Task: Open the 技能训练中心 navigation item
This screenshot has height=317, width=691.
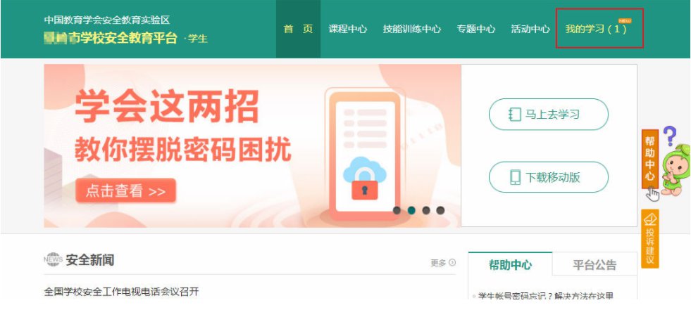Action: tap(411, 29)
